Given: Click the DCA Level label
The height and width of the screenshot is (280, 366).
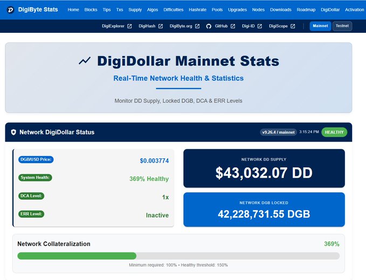Looking at the screenshot, I should coord(31,196).
